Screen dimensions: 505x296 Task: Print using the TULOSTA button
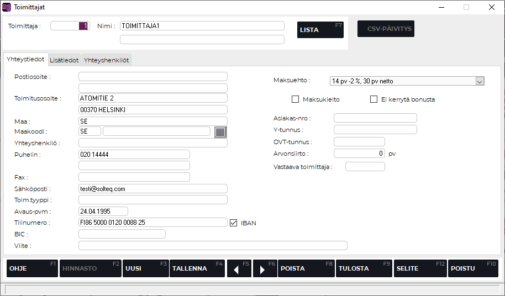click(x=364, y=268)
